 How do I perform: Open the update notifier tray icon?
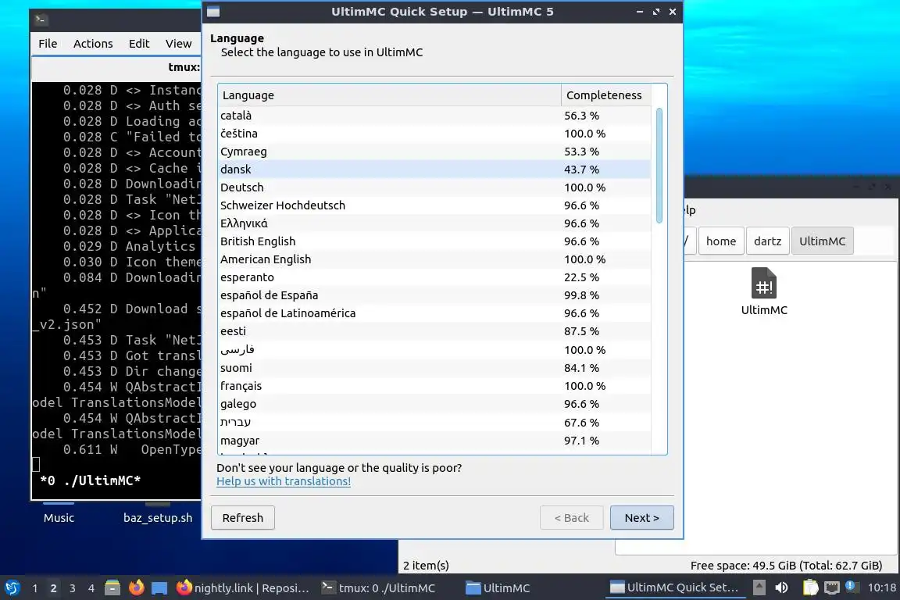(852, 586)
